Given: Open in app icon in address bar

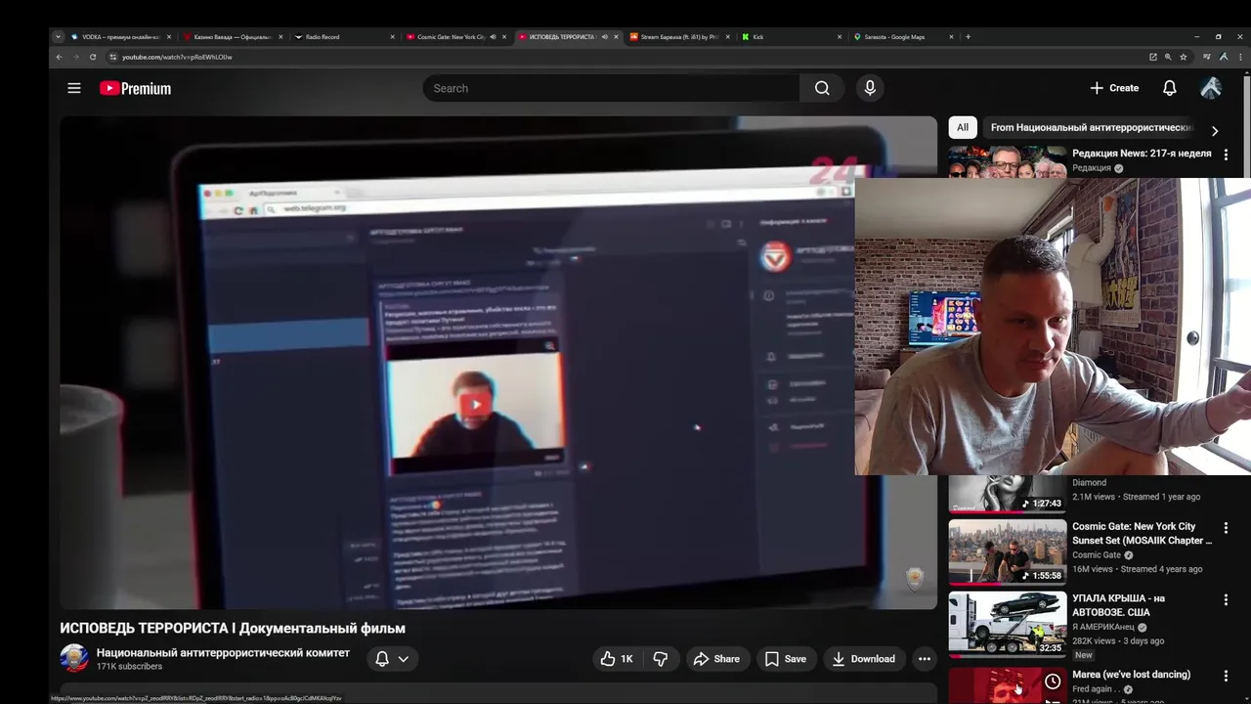Looking at the screenshot, I should (x=1153, y=57).
